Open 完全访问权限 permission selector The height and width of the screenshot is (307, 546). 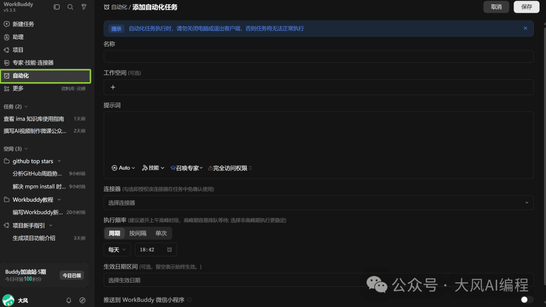click(x=230, y=168)
